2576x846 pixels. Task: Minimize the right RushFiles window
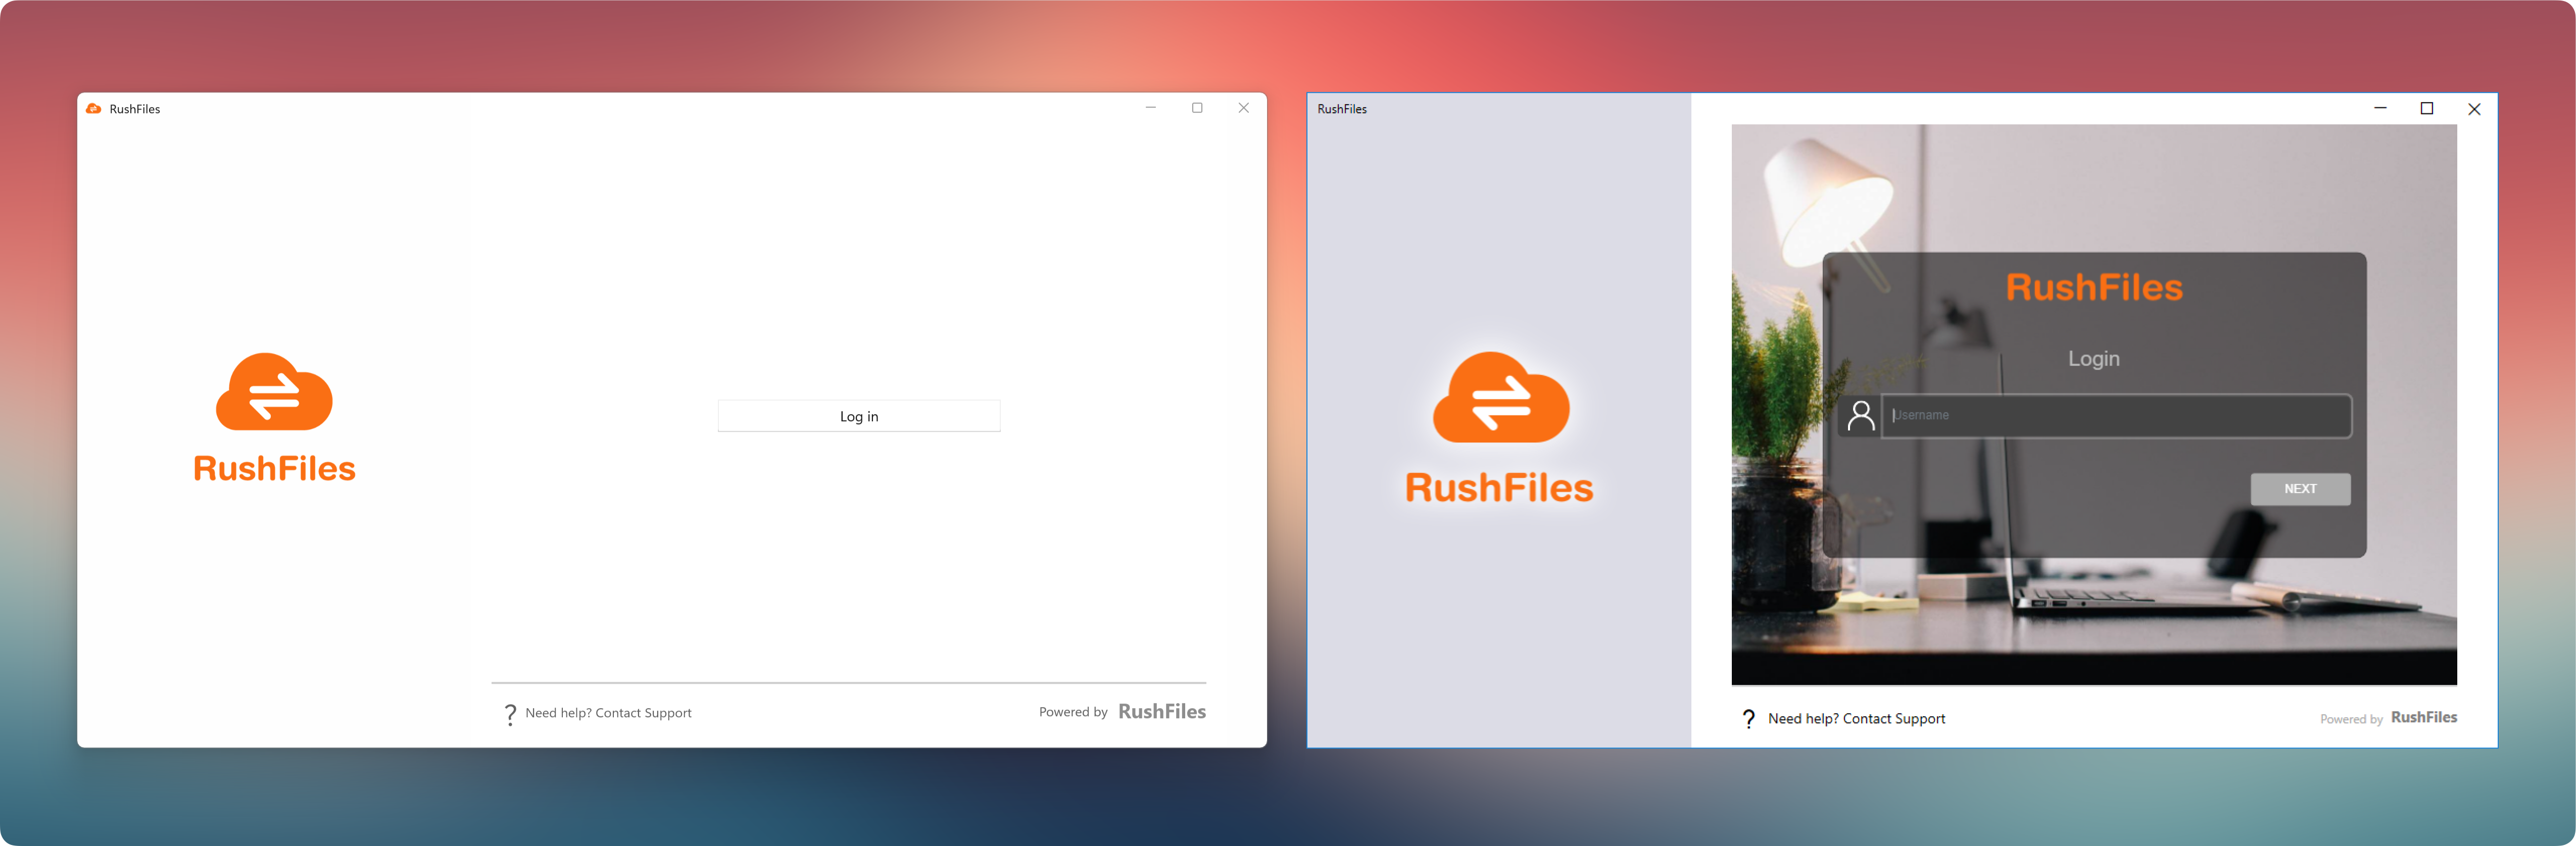[2380, 108]
